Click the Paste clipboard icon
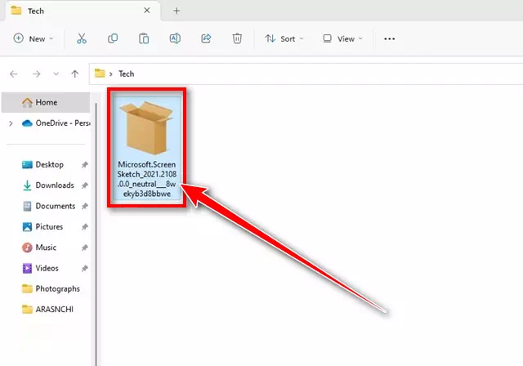Image resolution: width=523 pixels, height=366 pixels. (x=144, y=38)
